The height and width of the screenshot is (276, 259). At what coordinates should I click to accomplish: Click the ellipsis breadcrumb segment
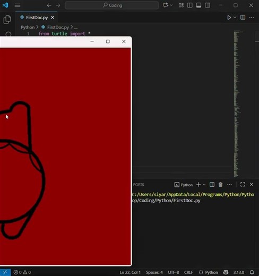76,28
